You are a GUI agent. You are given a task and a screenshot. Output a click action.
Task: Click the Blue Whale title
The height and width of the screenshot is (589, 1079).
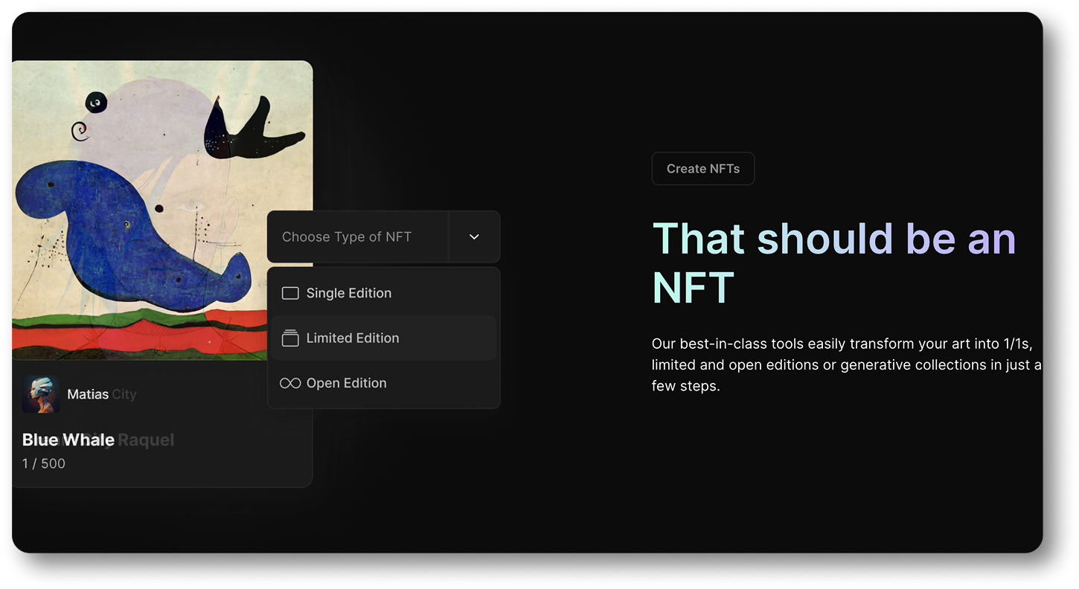(68, 440)
